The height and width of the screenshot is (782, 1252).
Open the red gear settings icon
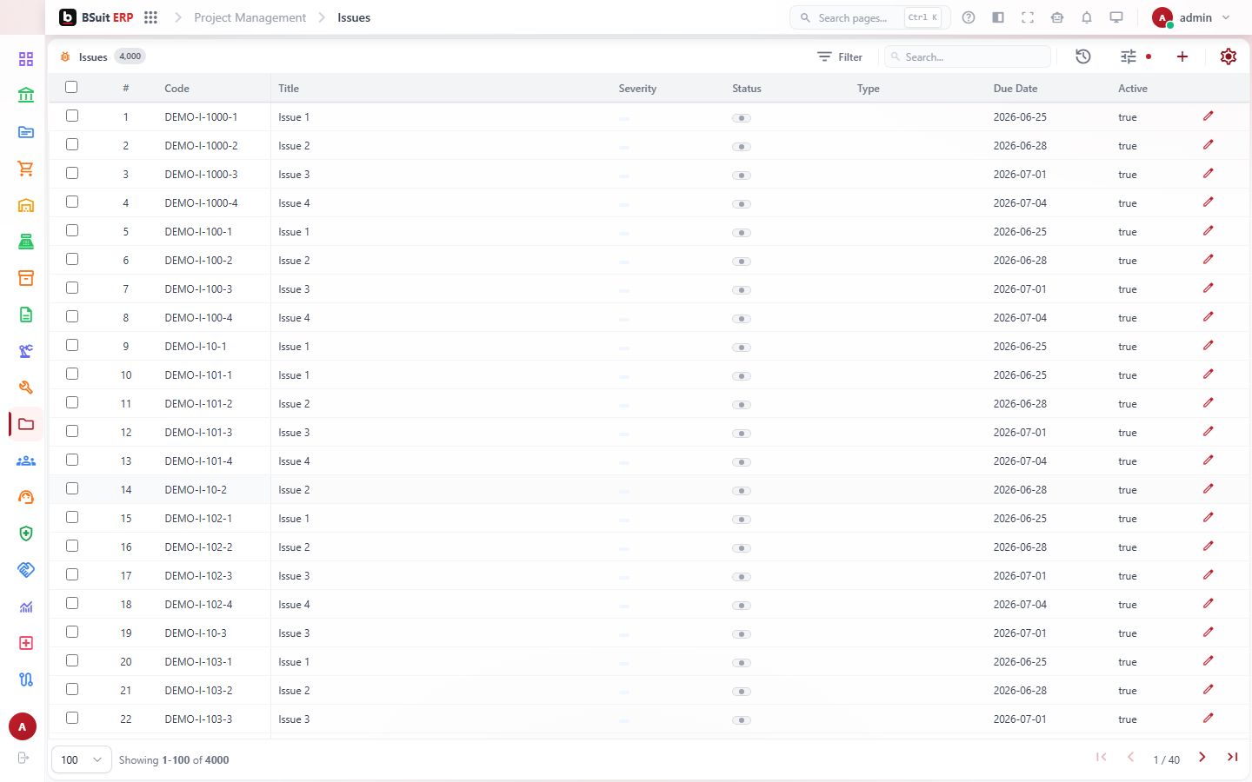coord(1229,56)
